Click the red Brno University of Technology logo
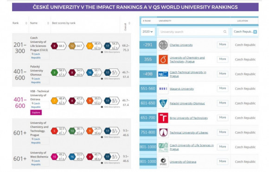Viewport: 269px width, 172px height. (163, 118)
